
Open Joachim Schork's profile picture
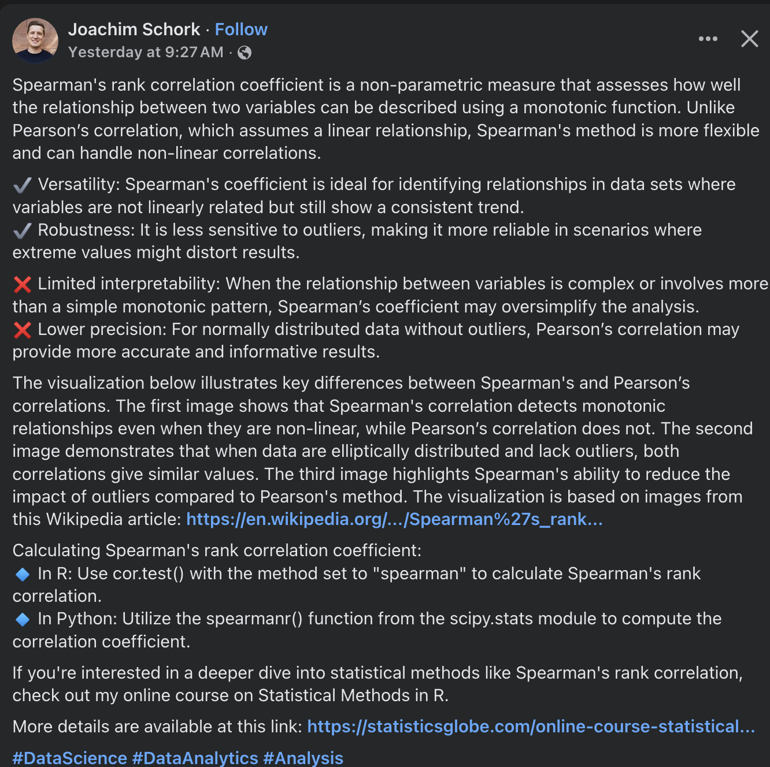[x=35, y=40]
